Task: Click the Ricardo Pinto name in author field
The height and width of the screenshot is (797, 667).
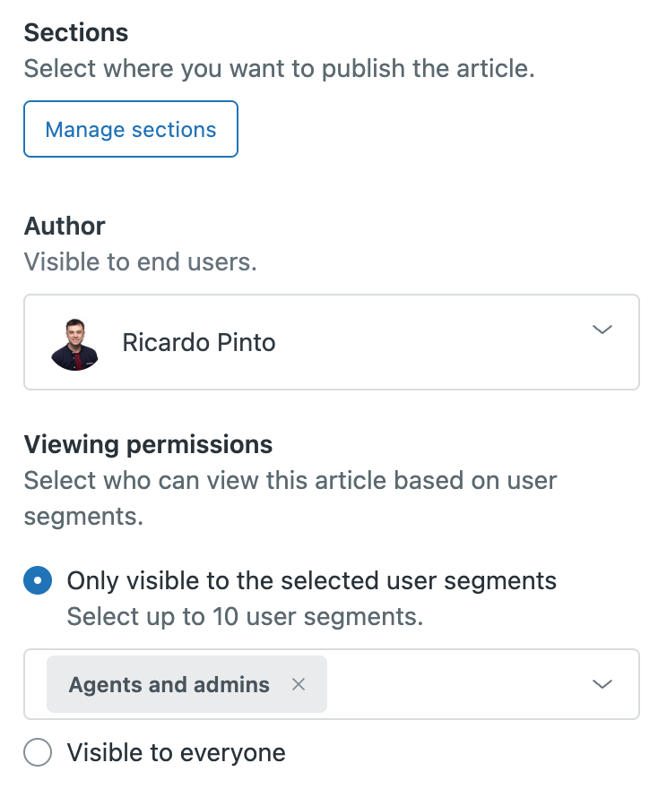Action: pos(199,343)
